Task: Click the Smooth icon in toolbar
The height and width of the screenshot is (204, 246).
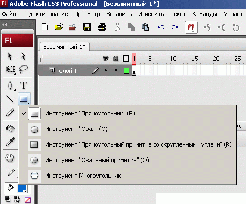Action: 206,27
